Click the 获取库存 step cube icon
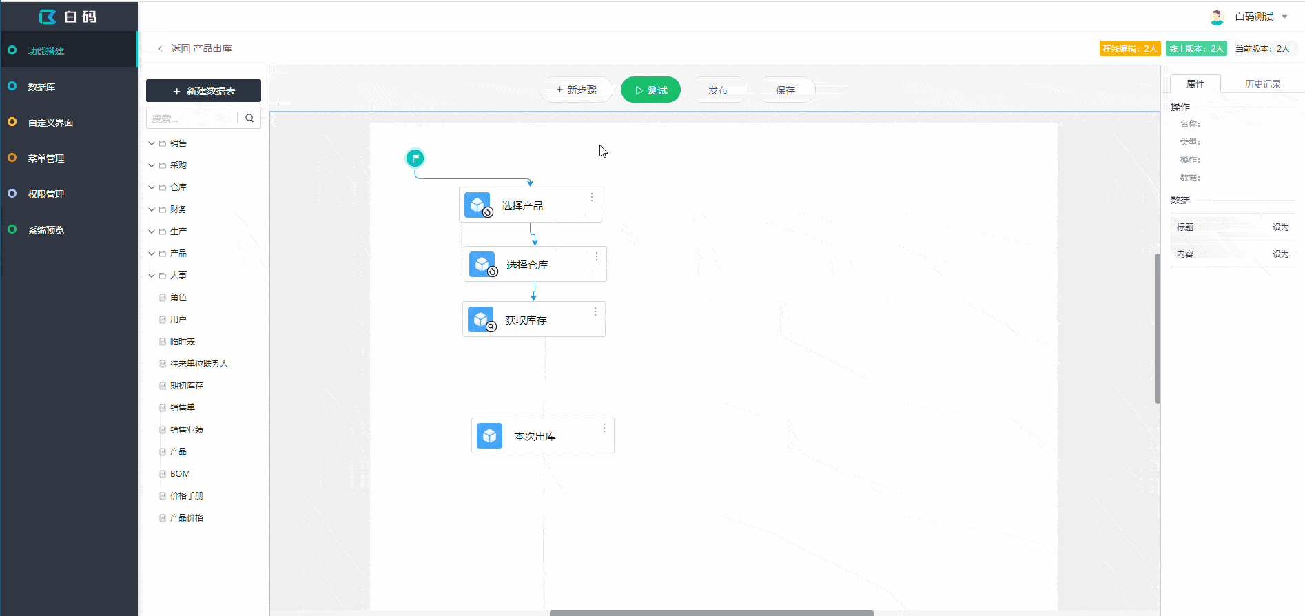The height and width of the screenshot is (616, 1305). click(x=481, y=319)
